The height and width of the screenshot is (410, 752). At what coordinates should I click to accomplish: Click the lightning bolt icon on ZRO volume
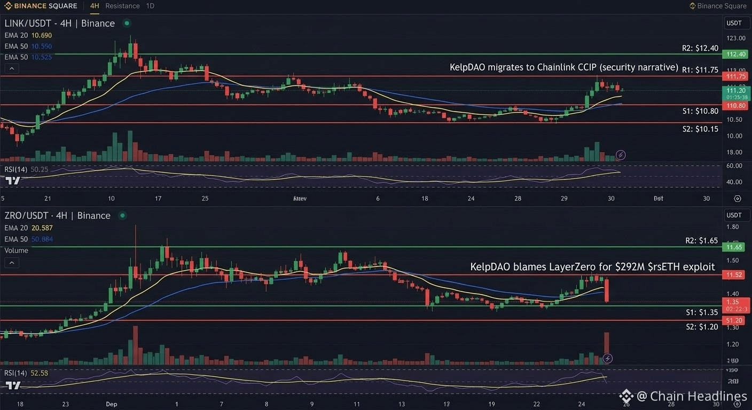607,358
